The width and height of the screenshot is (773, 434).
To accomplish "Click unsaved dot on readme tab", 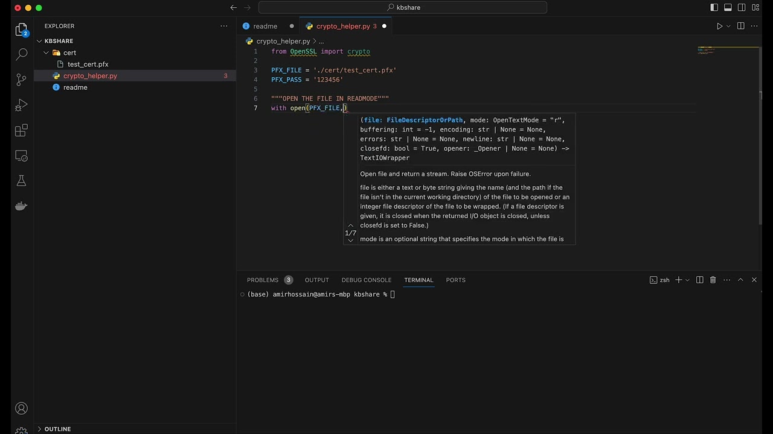I will pyautogui.click(x=292, y=26).
